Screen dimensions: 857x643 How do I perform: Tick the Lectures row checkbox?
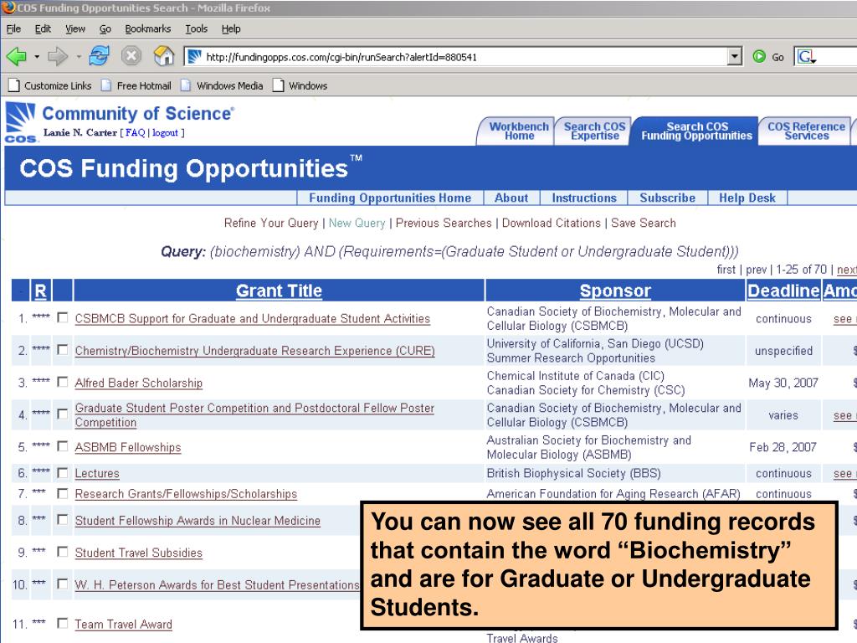(63, 472)
